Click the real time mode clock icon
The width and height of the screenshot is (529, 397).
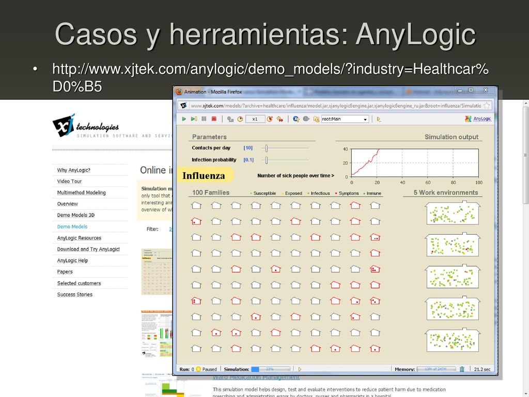[240, 119]
